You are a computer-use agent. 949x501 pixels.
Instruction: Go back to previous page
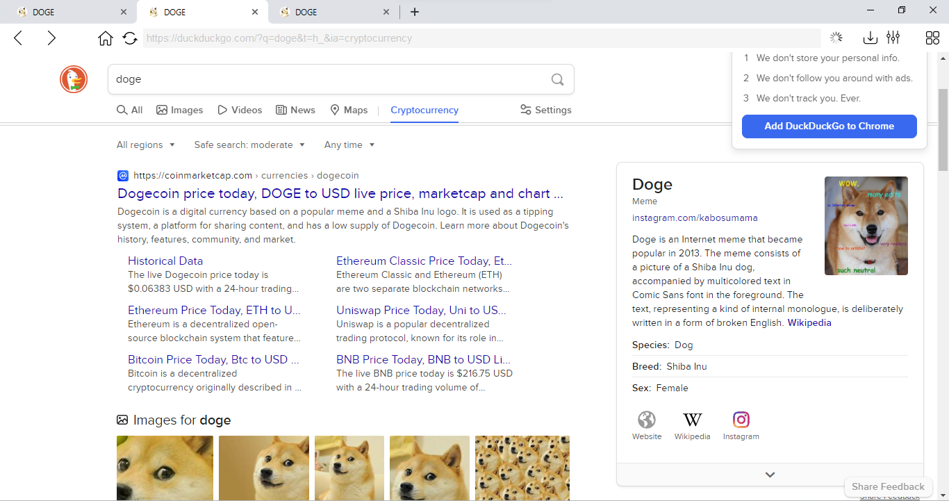coord(18,38)
